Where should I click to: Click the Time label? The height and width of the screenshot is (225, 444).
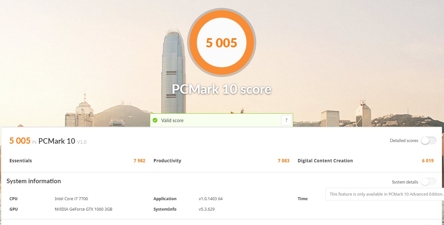pos(303,199)
